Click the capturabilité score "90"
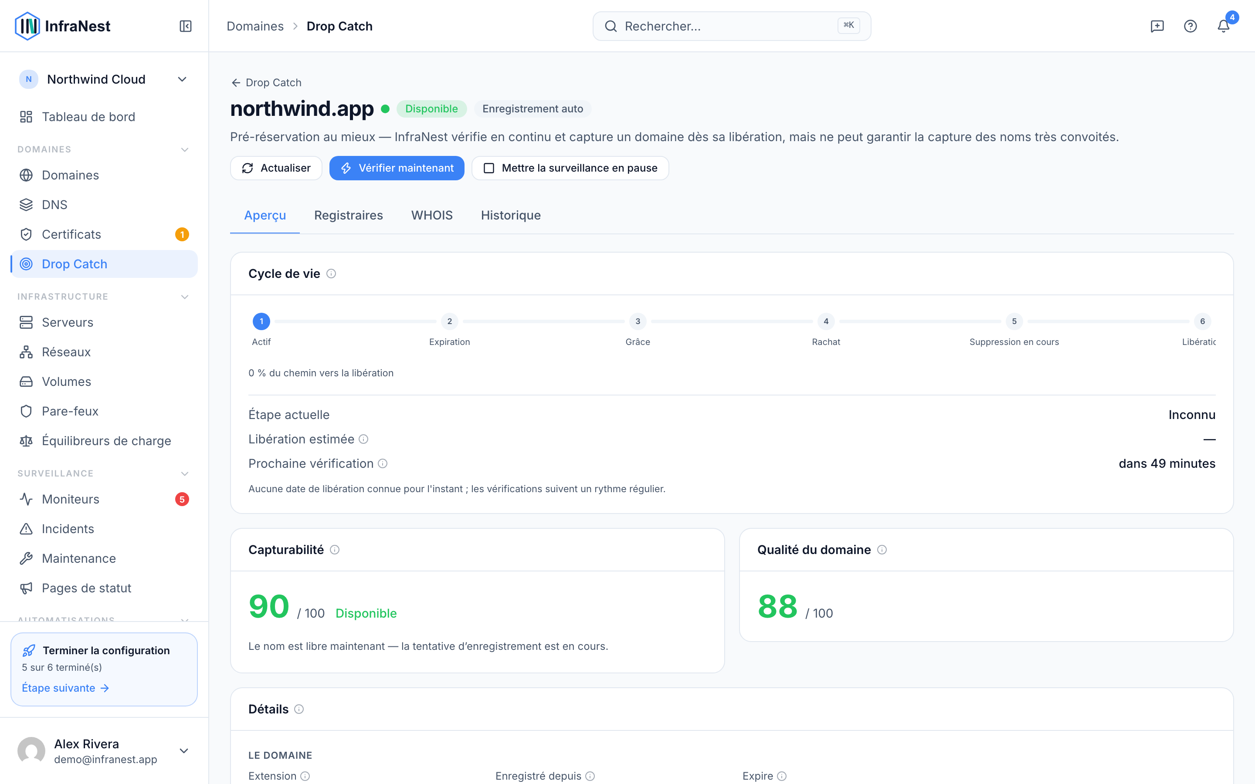Image resolution: width=1255 pixels, height=784 pixels. (x=268, y=606)
